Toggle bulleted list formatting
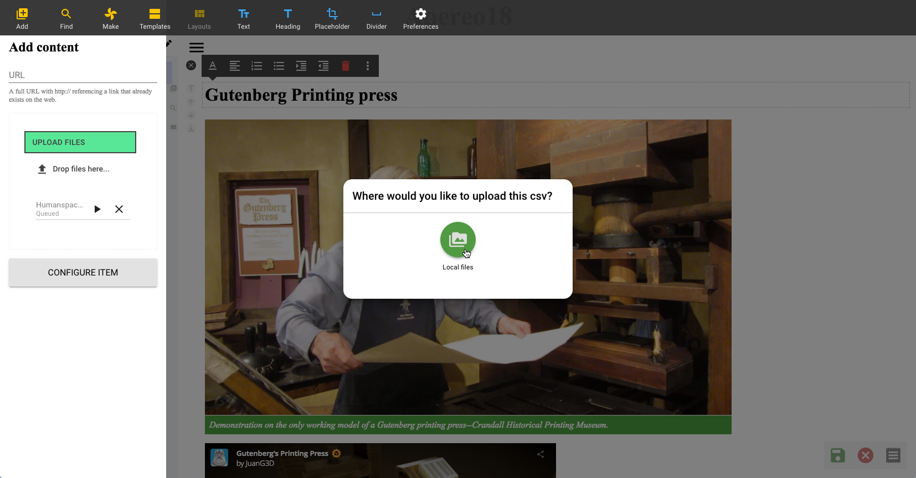This screenshot has height=478, width=916. click(279, 66)
